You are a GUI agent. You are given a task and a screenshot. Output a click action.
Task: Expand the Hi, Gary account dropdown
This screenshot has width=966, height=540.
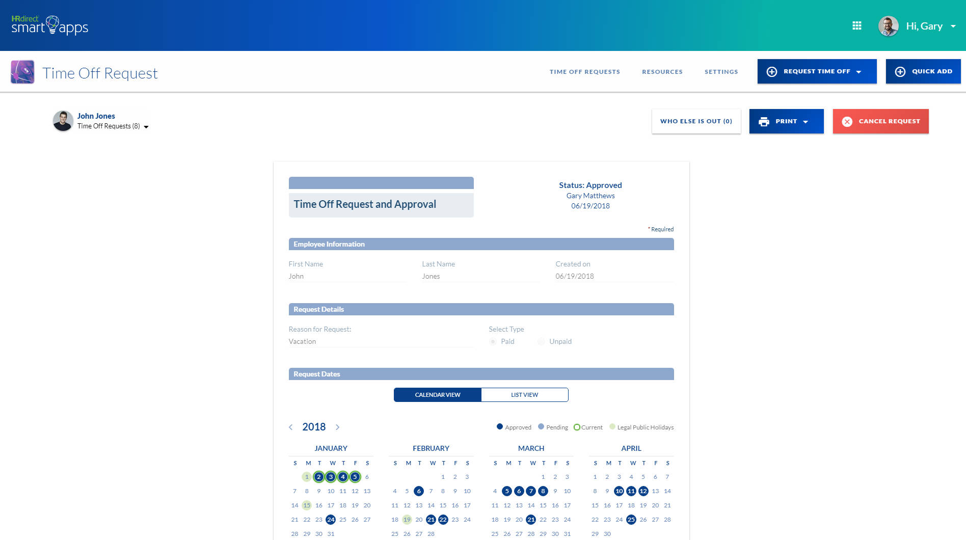tap(953, 26)
